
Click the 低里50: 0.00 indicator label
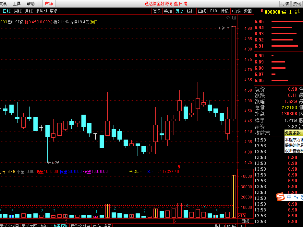click(x=71, y=172)
